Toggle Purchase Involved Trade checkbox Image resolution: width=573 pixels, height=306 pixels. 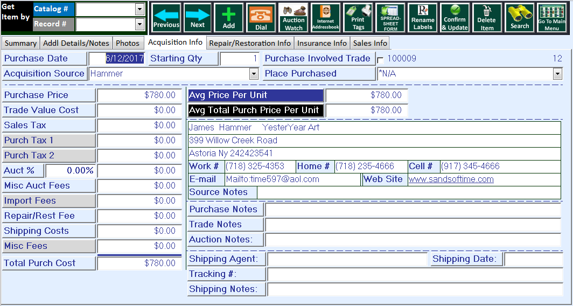[380, 60]
